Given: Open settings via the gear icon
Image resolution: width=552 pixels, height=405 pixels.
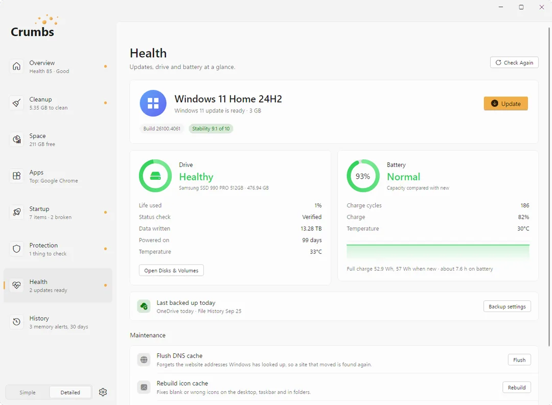Looking at the screenshot, I should click(103, 392).
